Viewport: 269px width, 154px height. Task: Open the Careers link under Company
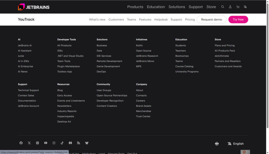tap(141, 101)
